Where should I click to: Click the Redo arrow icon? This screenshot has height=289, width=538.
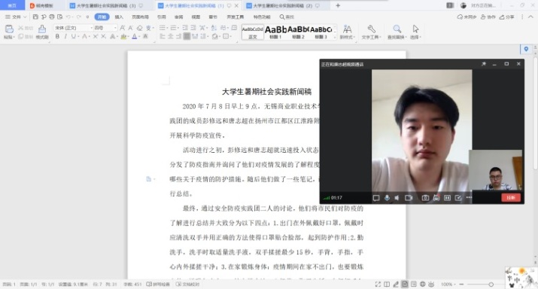coord(79,17)
